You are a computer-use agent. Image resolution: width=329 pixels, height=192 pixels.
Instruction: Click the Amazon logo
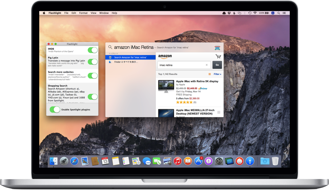click(x=165, y=56)
